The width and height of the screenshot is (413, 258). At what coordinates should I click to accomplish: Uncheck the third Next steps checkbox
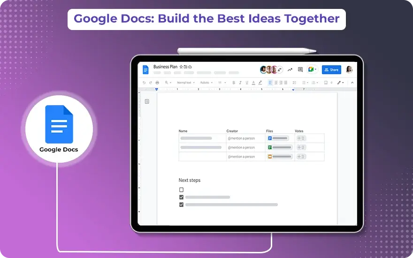tap(181, 205)
